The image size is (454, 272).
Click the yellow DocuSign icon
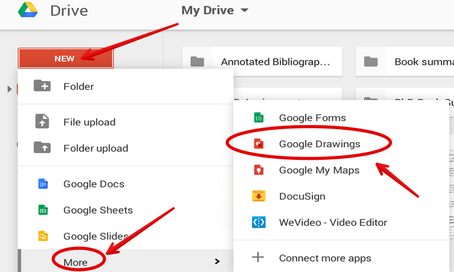point(258,196)
